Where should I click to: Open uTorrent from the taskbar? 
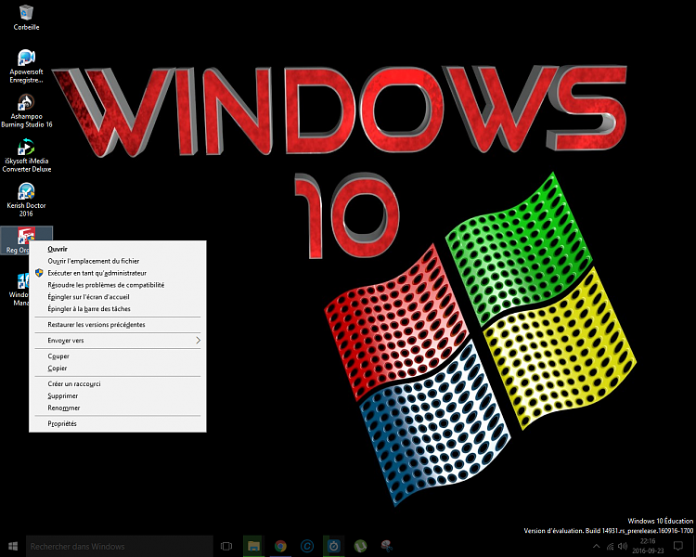pyautogui.click(x=360, y=546)
